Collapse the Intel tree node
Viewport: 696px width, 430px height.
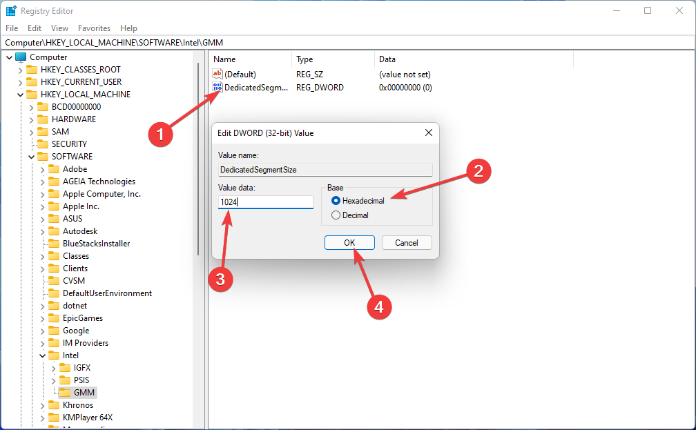point(42,355)
